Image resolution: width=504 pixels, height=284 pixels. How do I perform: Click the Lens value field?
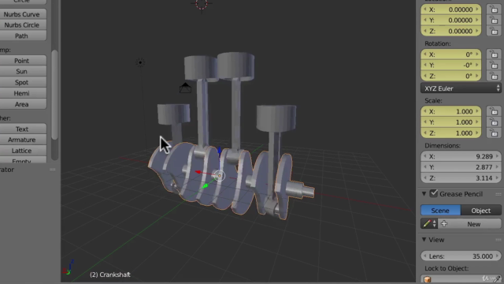[461, 256]
